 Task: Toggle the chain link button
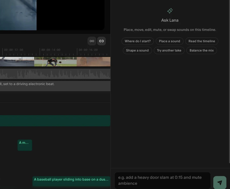point(101,41)
